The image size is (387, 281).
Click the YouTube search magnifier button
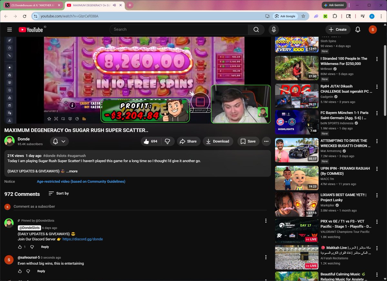pos(256,29)
